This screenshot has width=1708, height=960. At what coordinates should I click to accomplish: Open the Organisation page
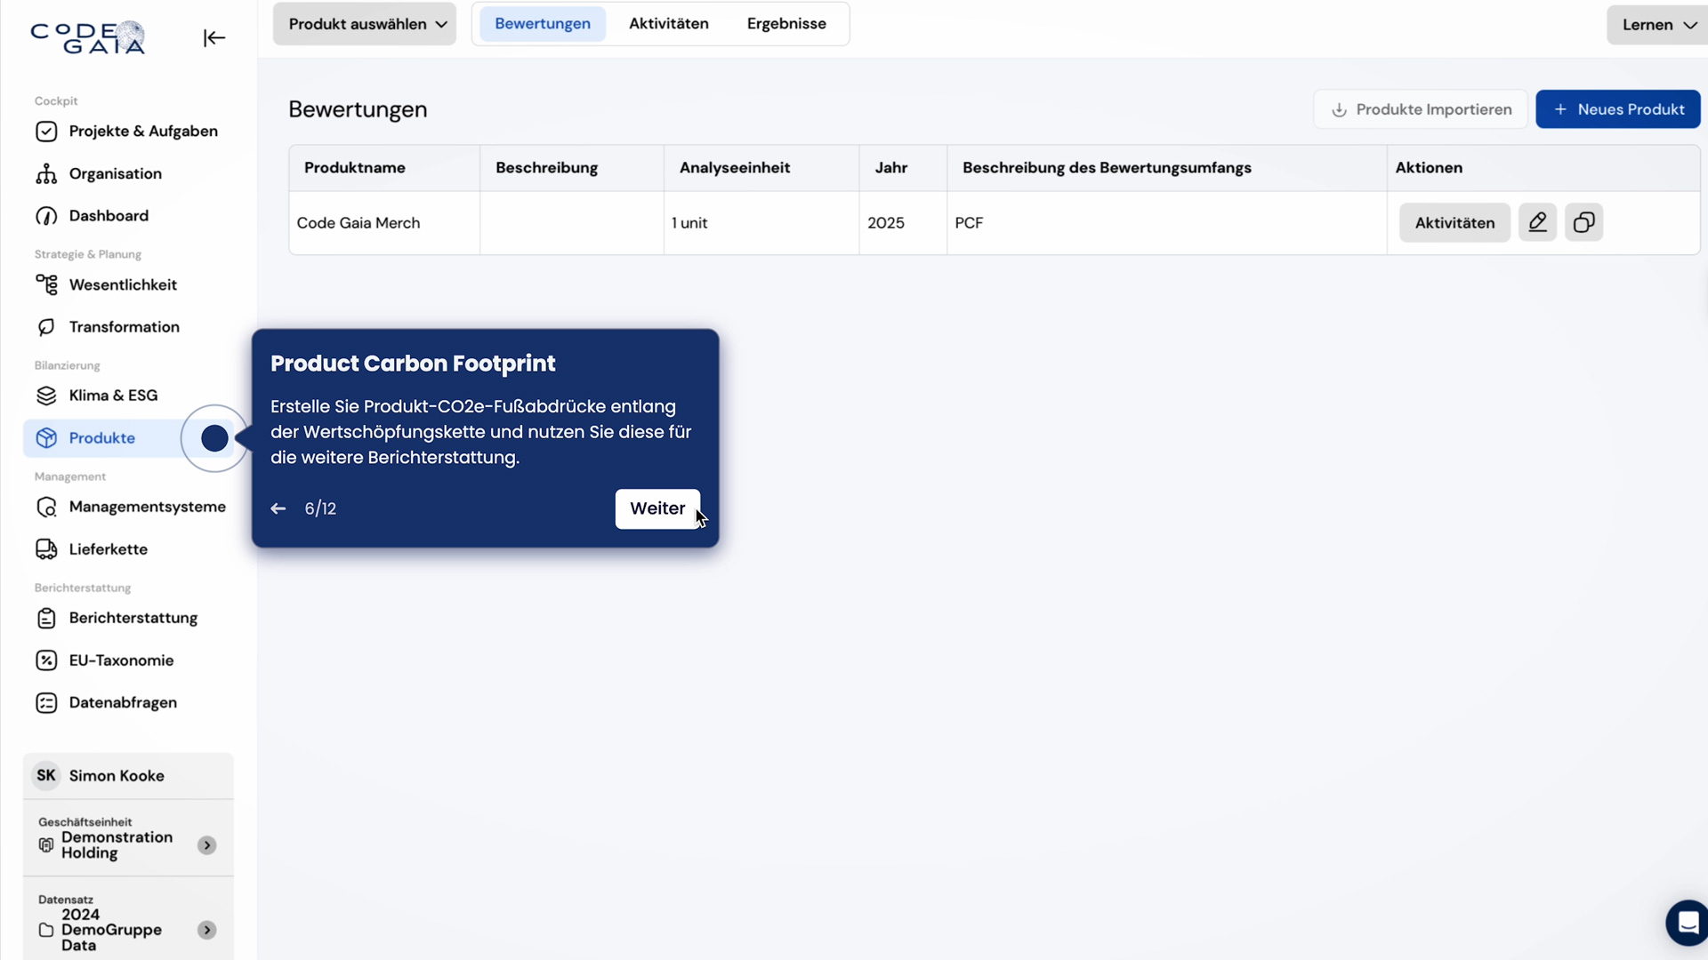pyautogui.click(x=128, y=173)
